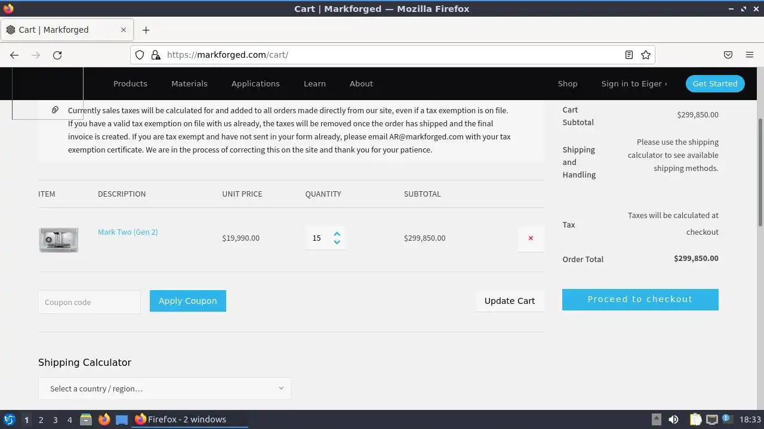Toggle reader view in address bar
The image size is (764, 429).
point(629,55)
